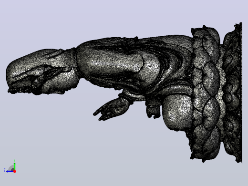The image size is (248, 186).
Task: Click the blue Z axis on orientation triad
Action: [x=10, y=171]
